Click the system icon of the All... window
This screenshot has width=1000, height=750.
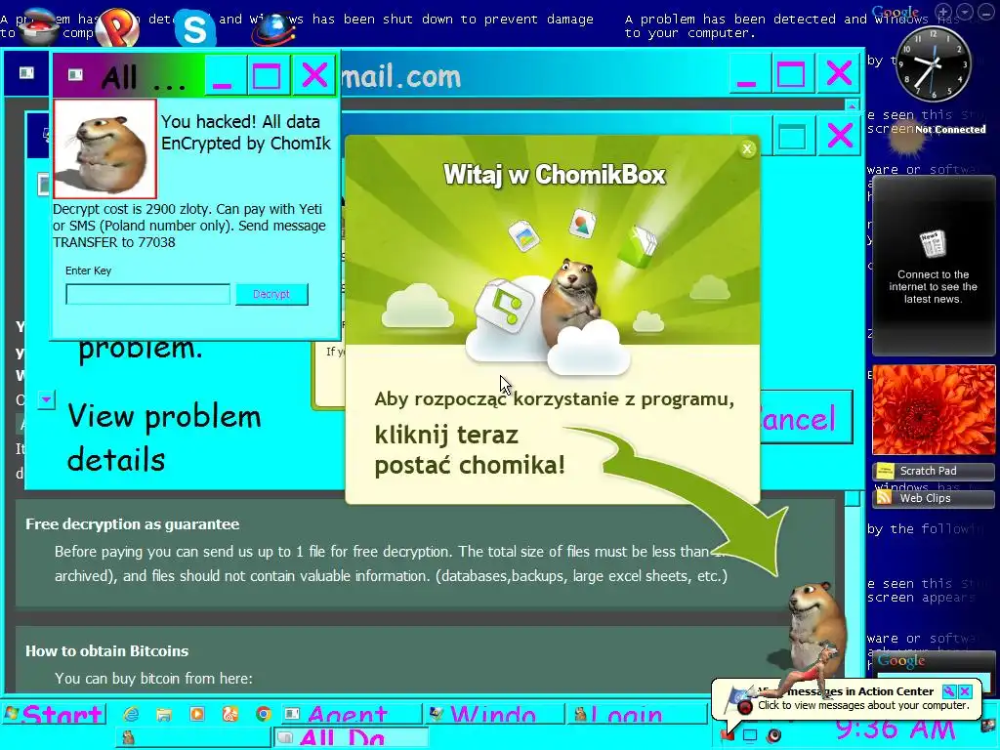point(75,74)
